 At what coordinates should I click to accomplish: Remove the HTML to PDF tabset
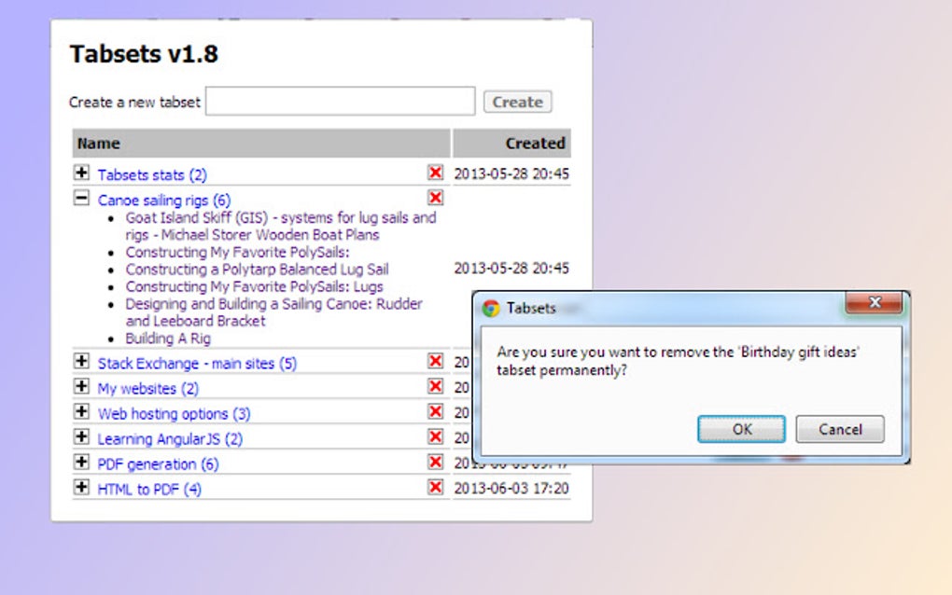tap(435, 487)
